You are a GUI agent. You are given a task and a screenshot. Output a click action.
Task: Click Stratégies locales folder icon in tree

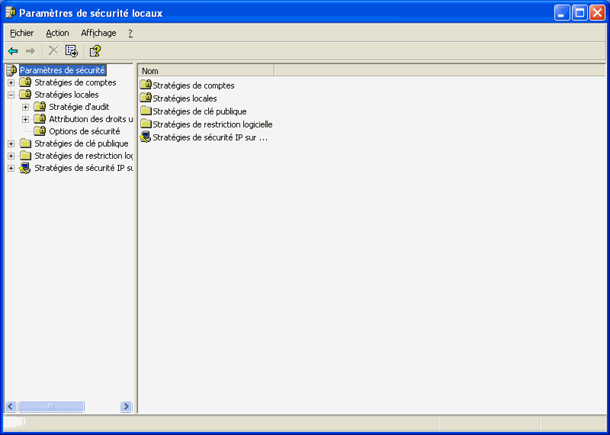pos(25,94)
